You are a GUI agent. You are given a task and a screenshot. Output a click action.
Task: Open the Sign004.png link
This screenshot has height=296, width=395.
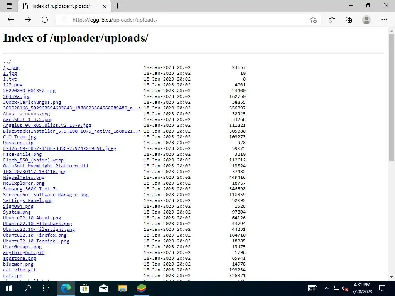18,207
